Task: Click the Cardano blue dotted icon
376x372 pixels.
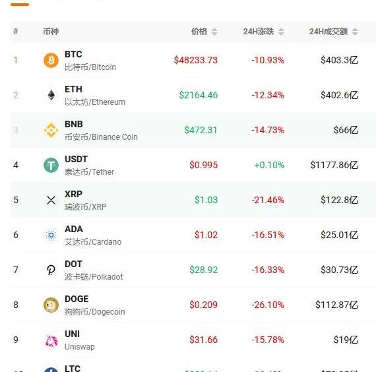Action: tap(51, 235)
